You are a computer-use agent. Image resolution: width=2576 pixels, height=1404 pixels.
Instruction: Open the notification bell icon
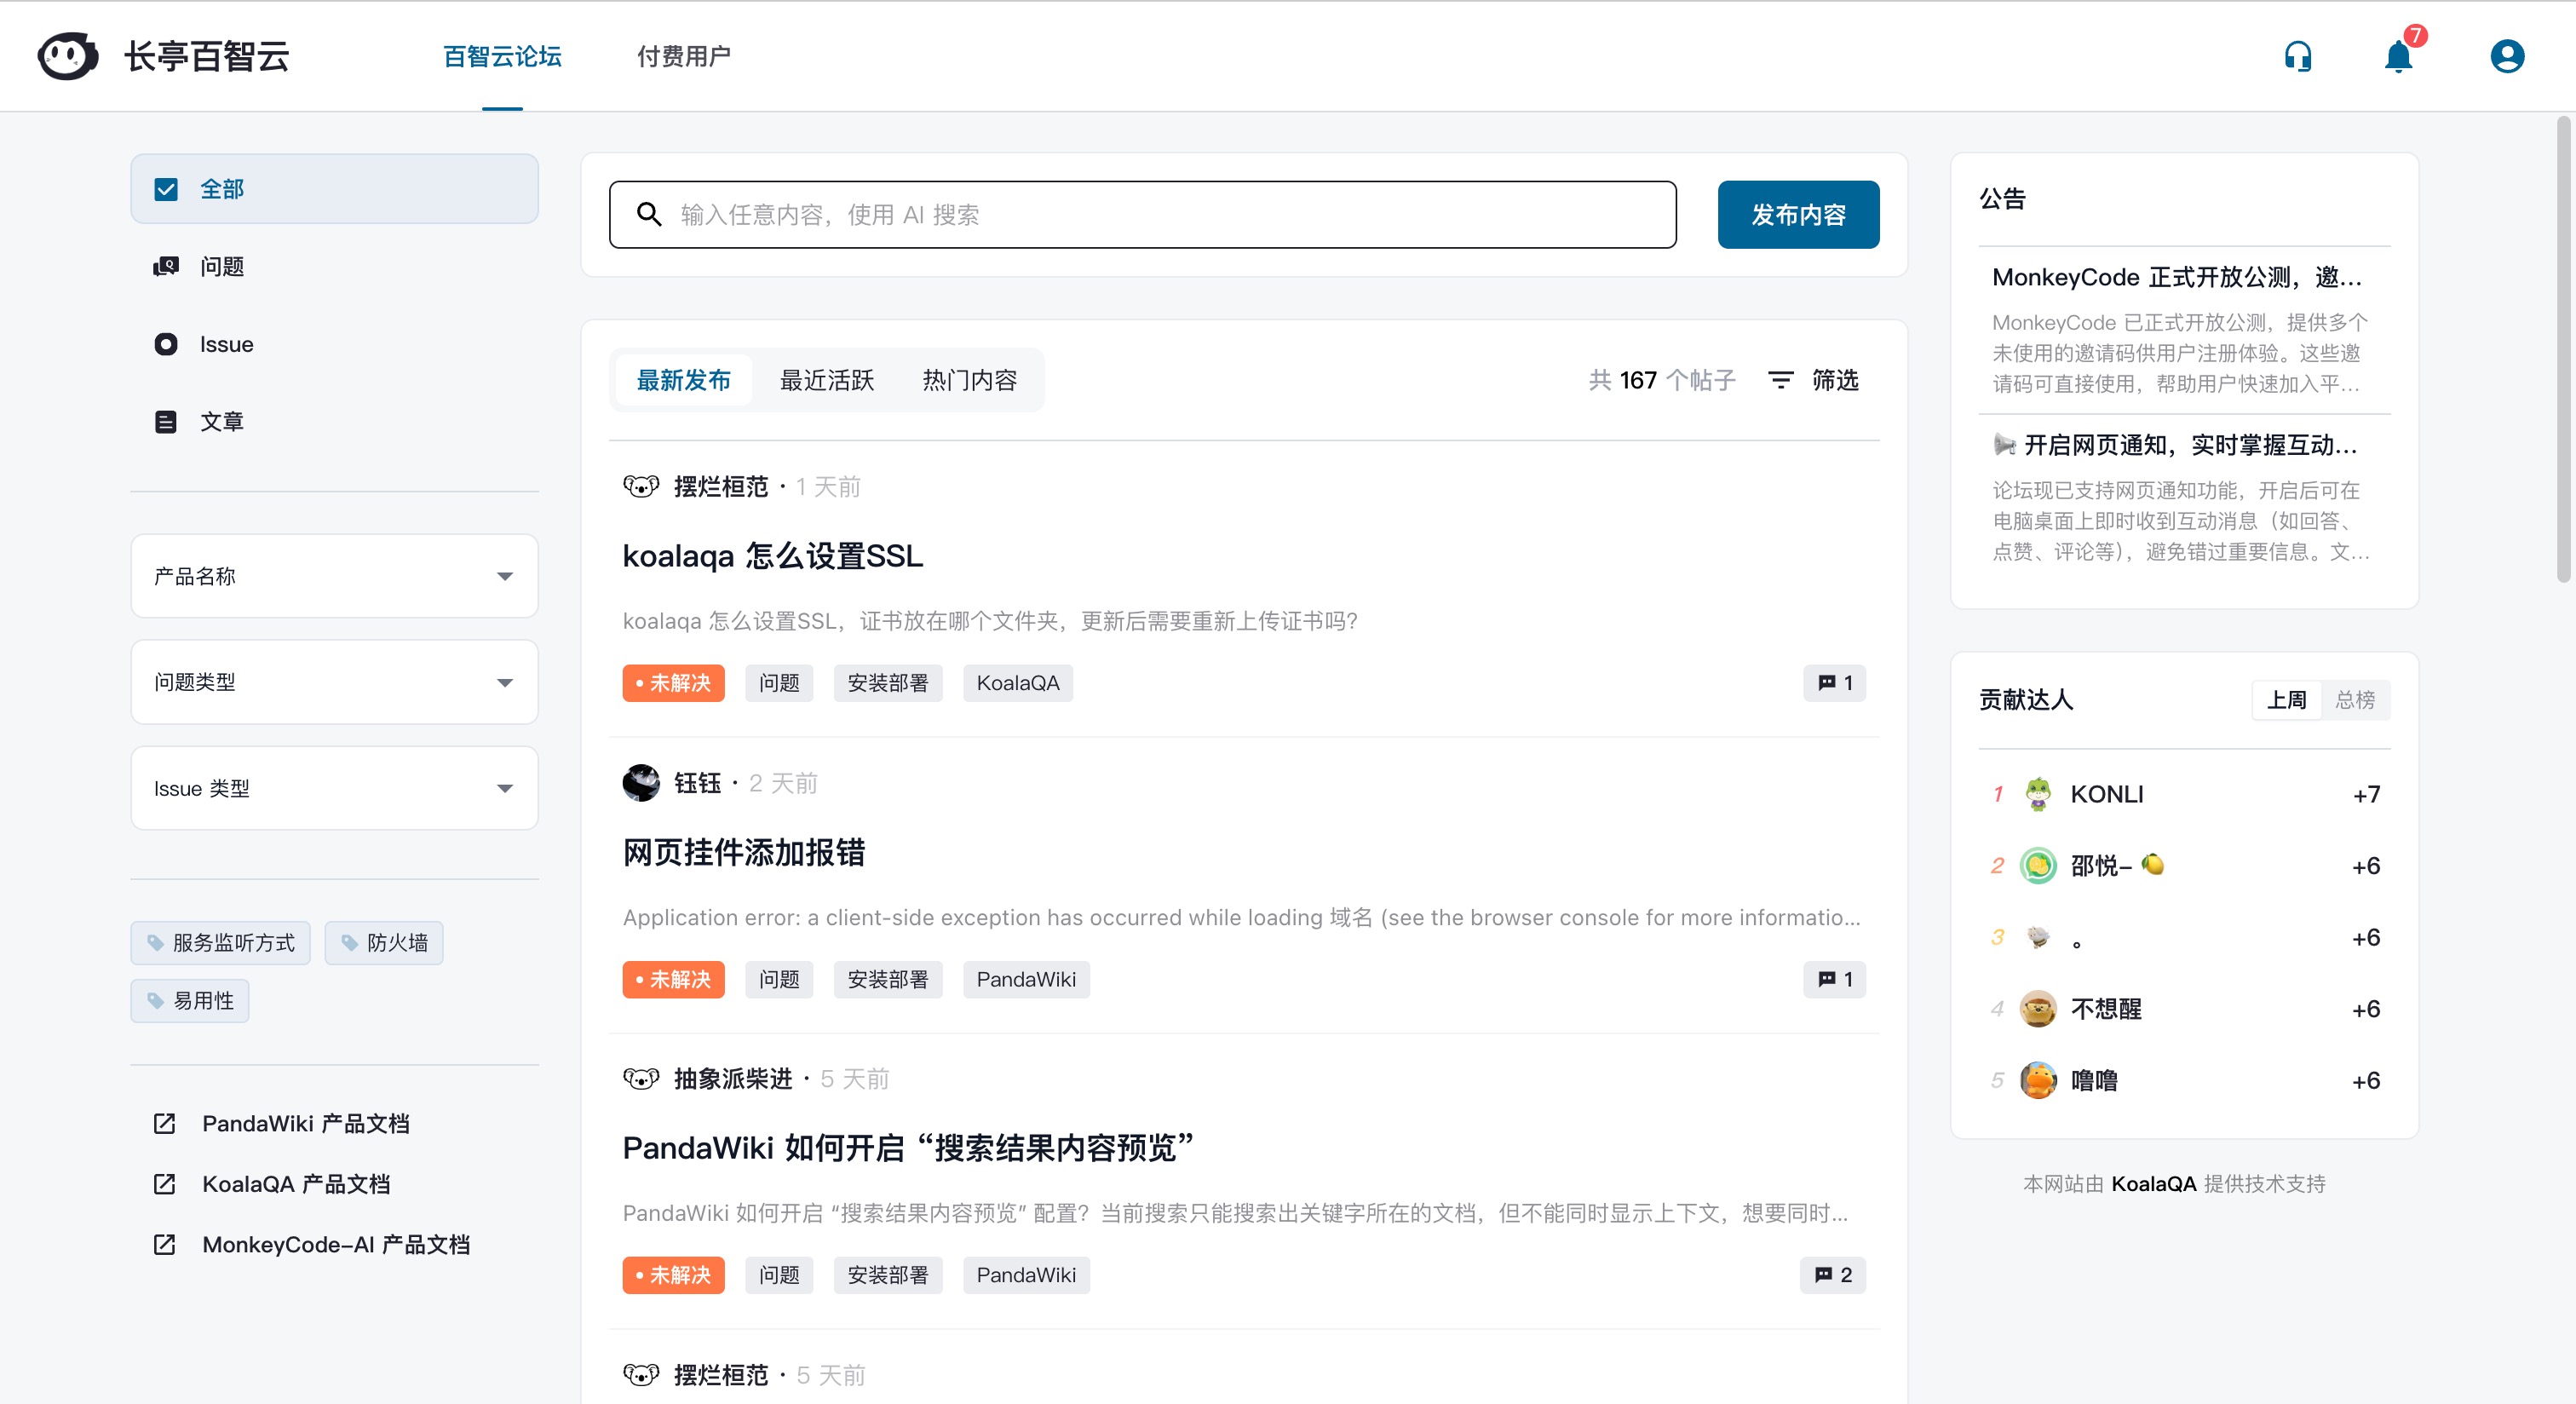tap(2398, 56)
